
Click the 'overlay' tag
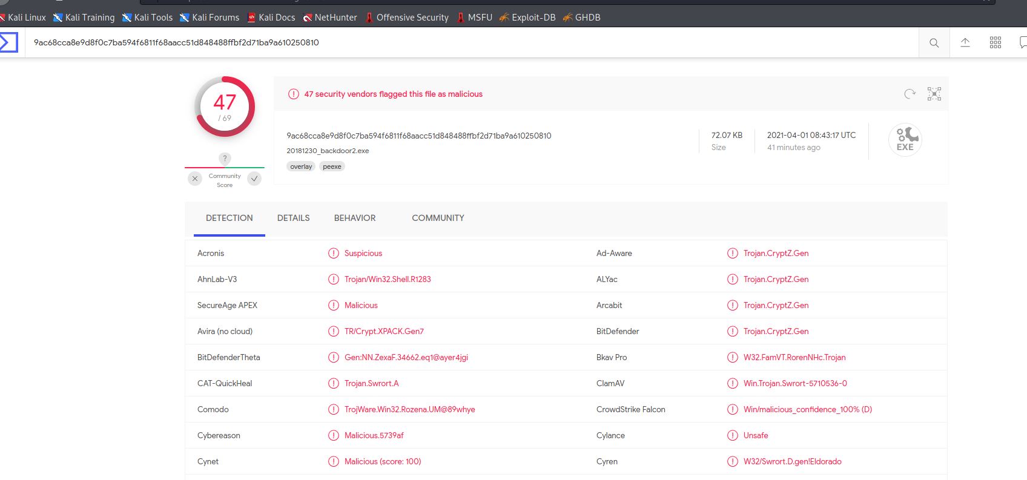[301, 166]
